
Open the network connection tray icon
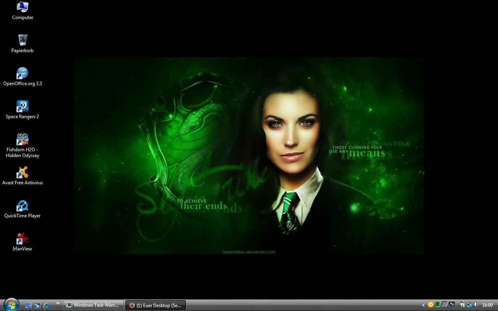click(470, 304)
